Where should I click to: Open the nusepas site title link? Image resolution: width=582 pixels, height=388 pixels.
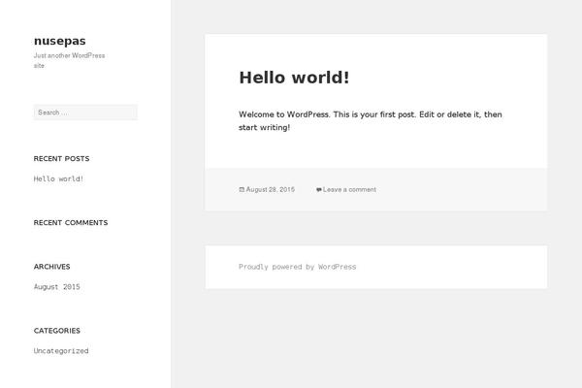[59, 40]
